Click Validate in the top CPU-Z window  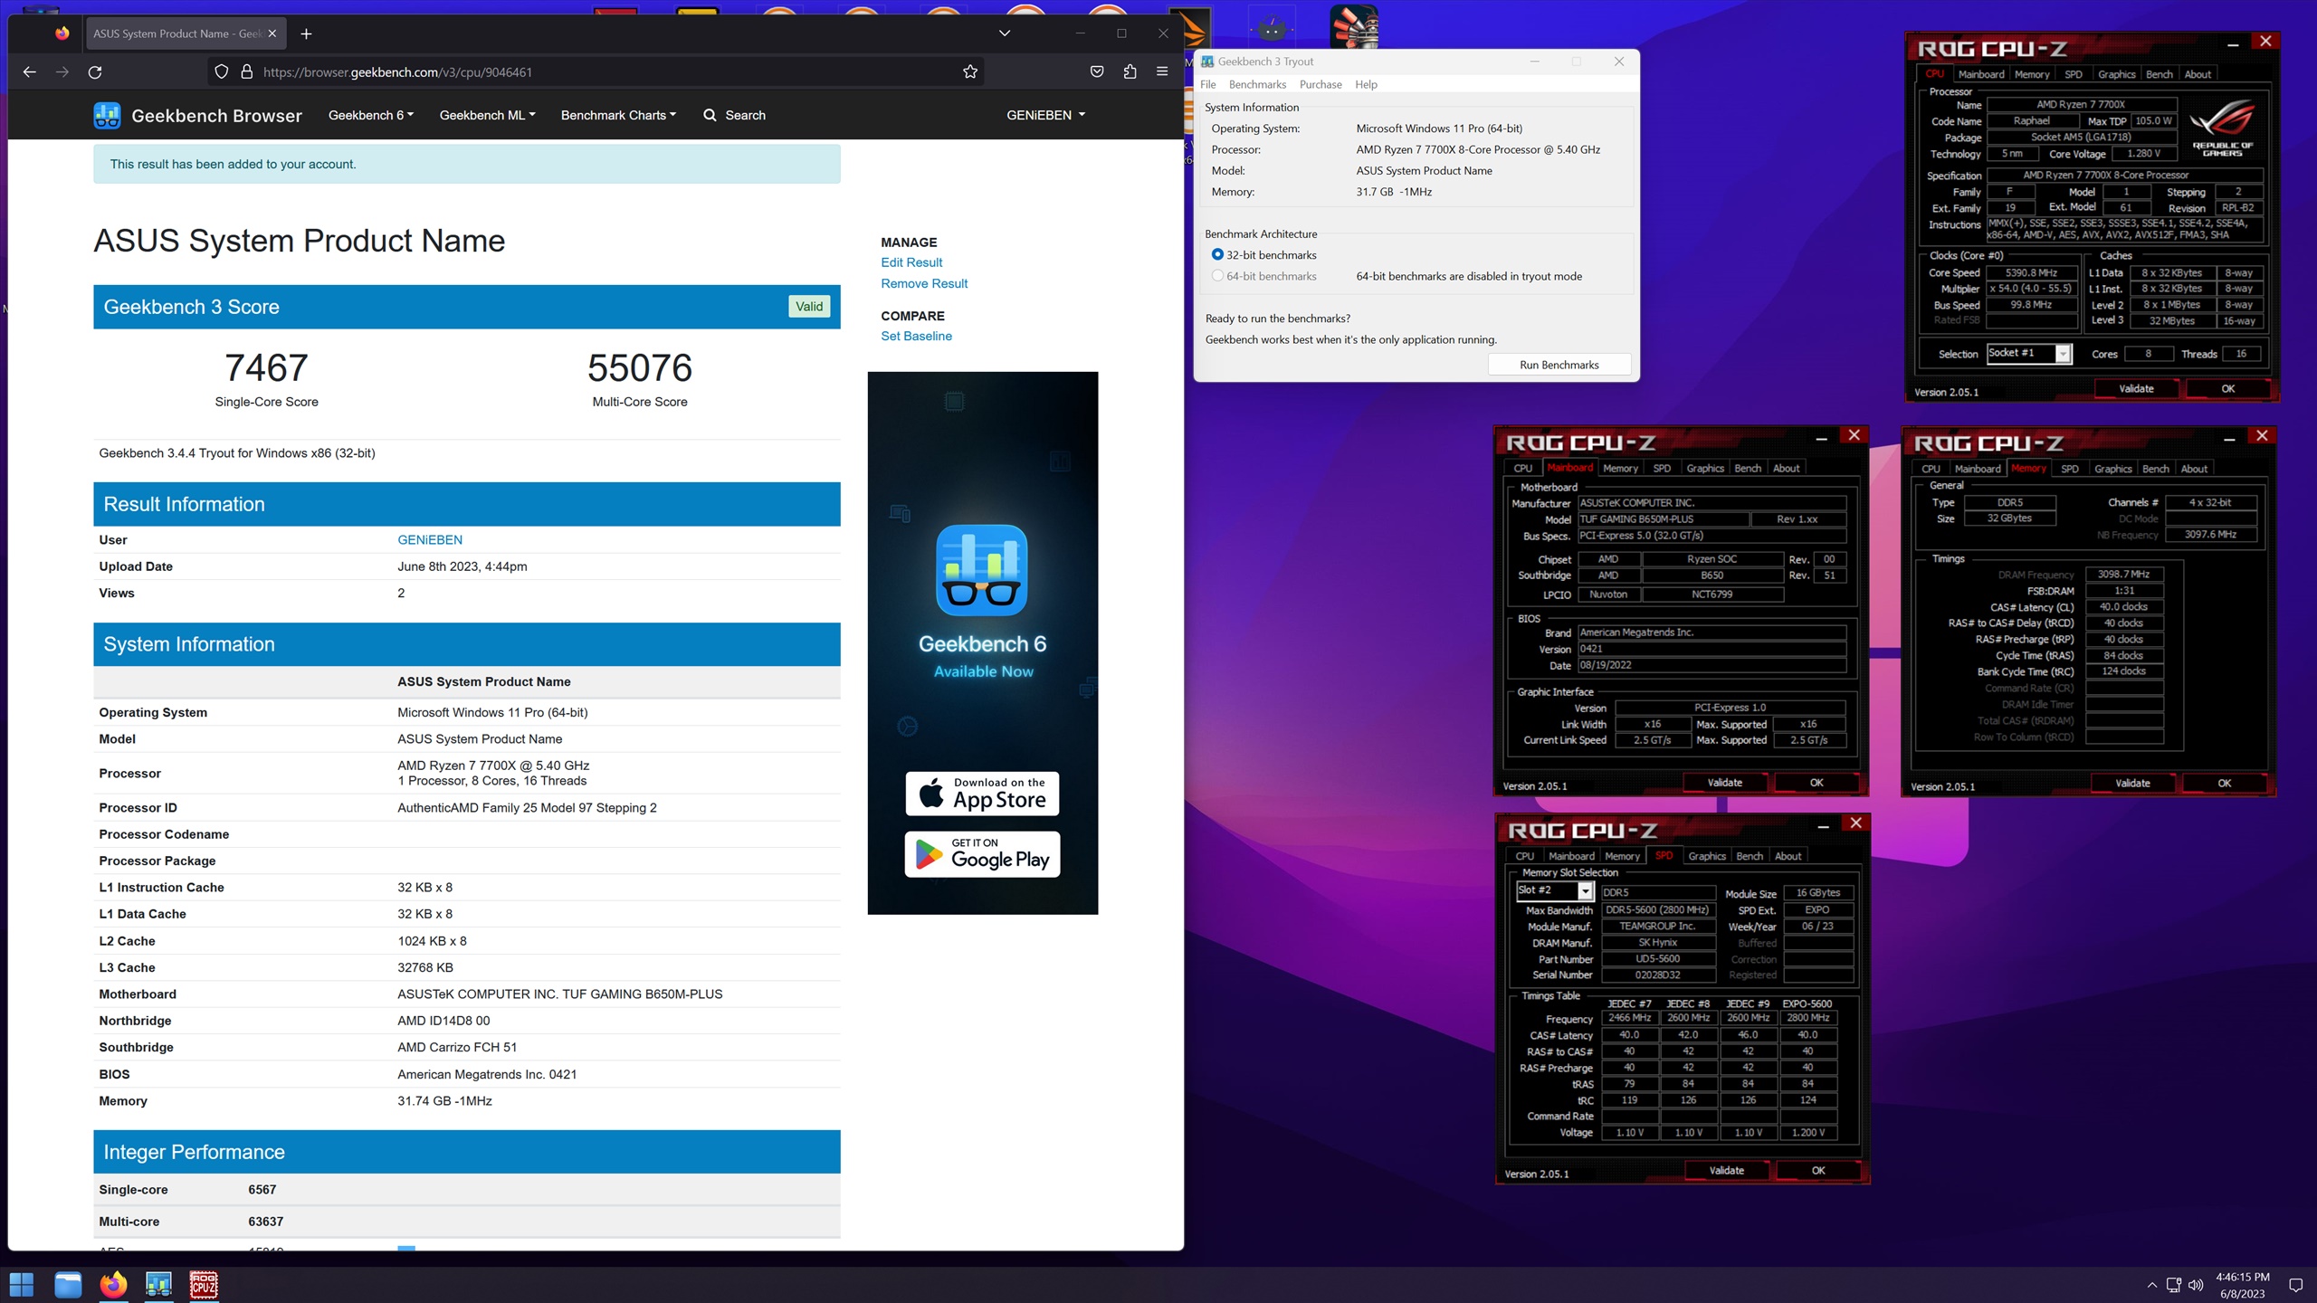tap(2136, 389)
